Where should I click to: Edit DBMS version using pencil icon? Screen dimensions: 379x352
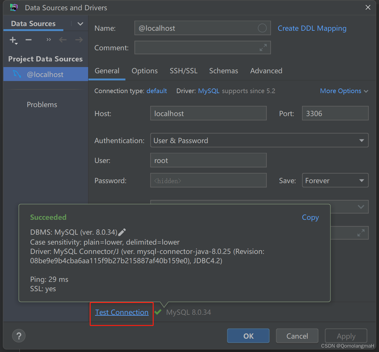pyautogui.click(x=122, y=232)
